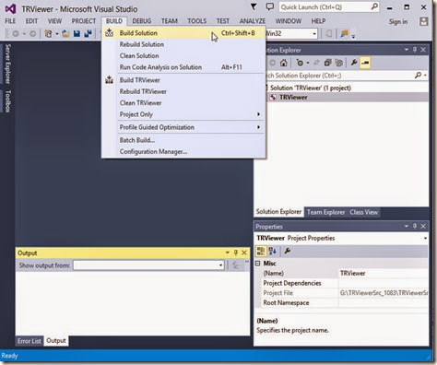This screenshot has height=365, width=437.
Task: Toggle Preview Selected Items button in Solution Explorer
Action: tap(365, 63)
